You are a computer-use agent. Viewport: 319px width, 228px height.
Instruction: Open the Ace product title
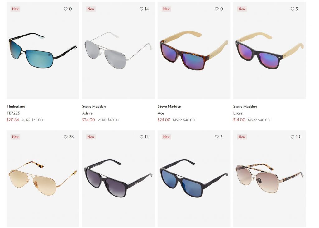pyautogui.click(x=161, y=113)
